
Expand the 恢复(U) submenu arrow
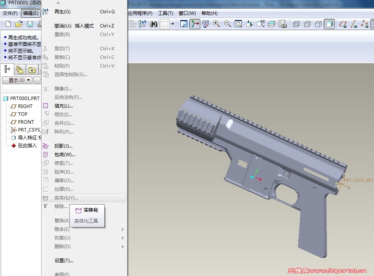pos(123,238)
